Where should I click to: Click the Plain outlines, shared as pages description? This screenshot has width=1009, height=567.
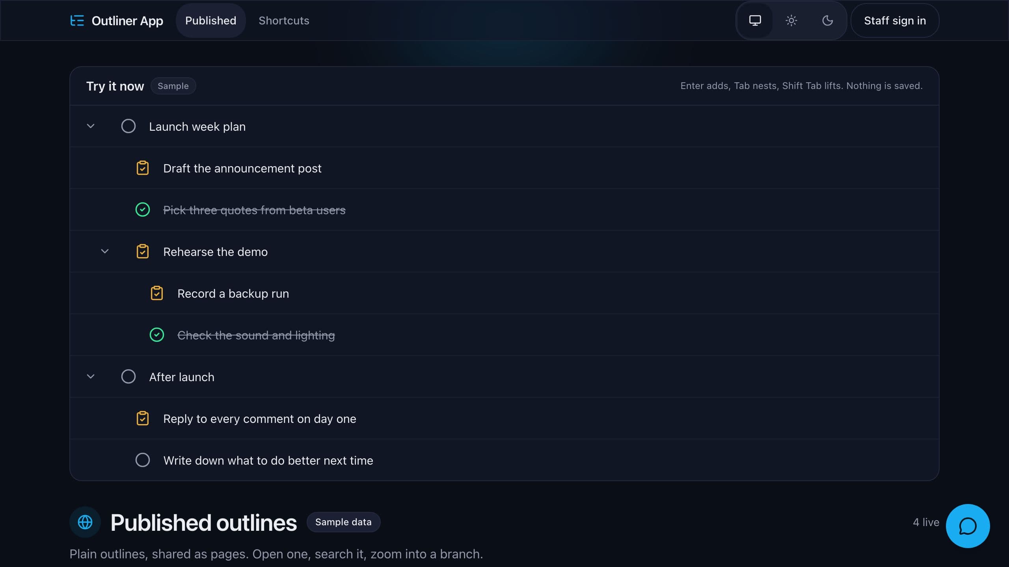coord(276,554)
